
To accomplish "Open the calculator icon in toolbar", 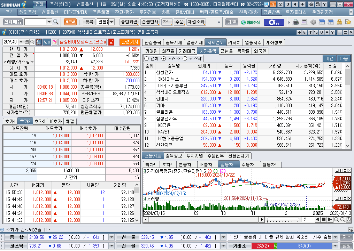I will [x=304, y=22].
